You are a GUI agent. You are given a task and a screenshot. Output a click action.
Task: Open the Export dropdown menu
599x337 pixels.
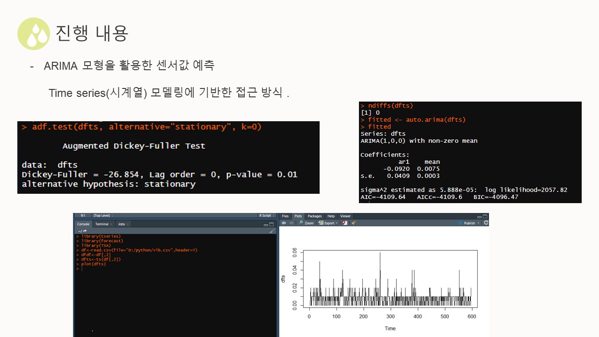pyautogui.click(x=328, y=223)
